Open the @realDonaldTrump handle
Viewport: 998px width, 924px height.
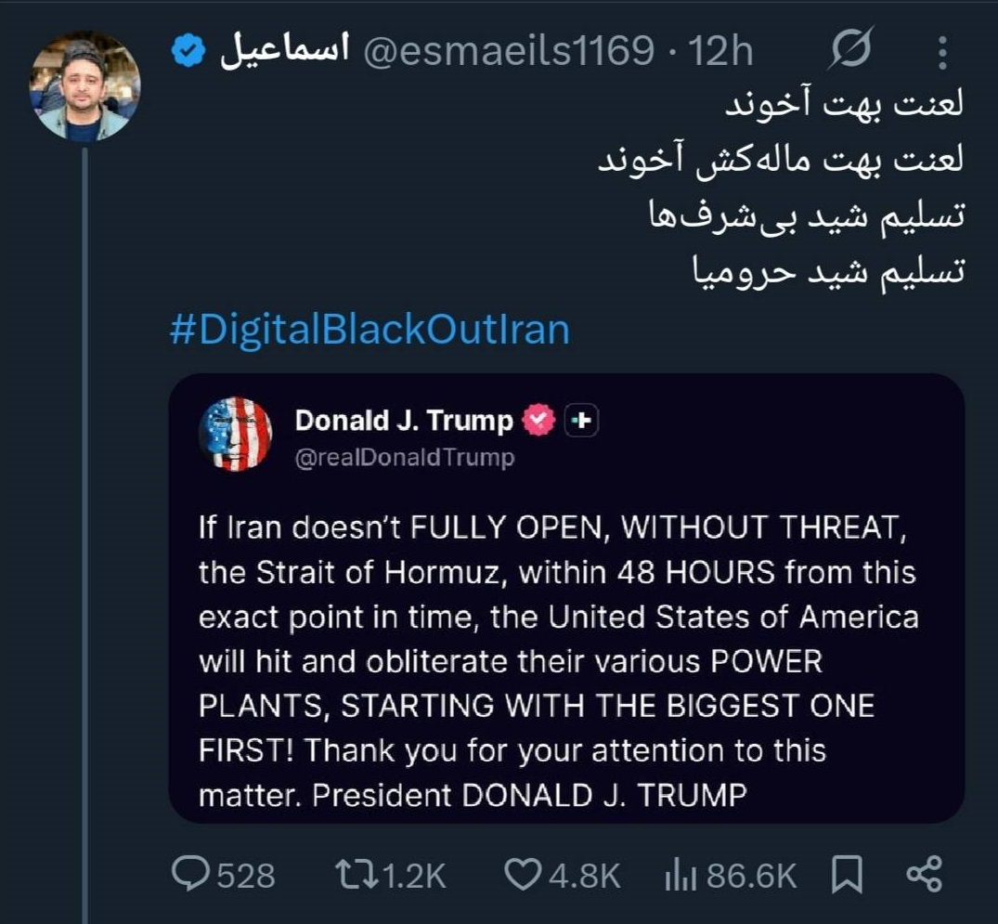pyautogui.click(x=405, y=458)
